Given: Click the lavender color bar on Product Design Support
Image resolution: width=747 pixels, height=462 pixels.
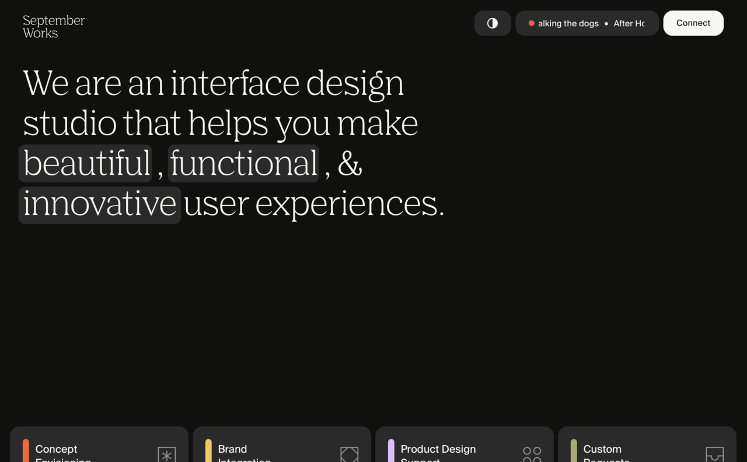Looking at the screenshot, I should click(391, 451).
